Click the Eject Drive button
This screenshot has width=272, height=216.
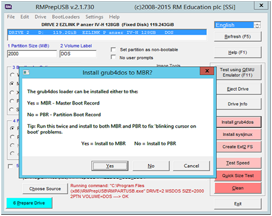pyautogui.click(x=239, y=89)
